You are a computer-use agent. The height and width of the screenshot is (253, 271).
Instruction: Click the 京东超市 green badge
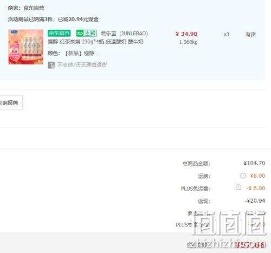coord(59,33)
